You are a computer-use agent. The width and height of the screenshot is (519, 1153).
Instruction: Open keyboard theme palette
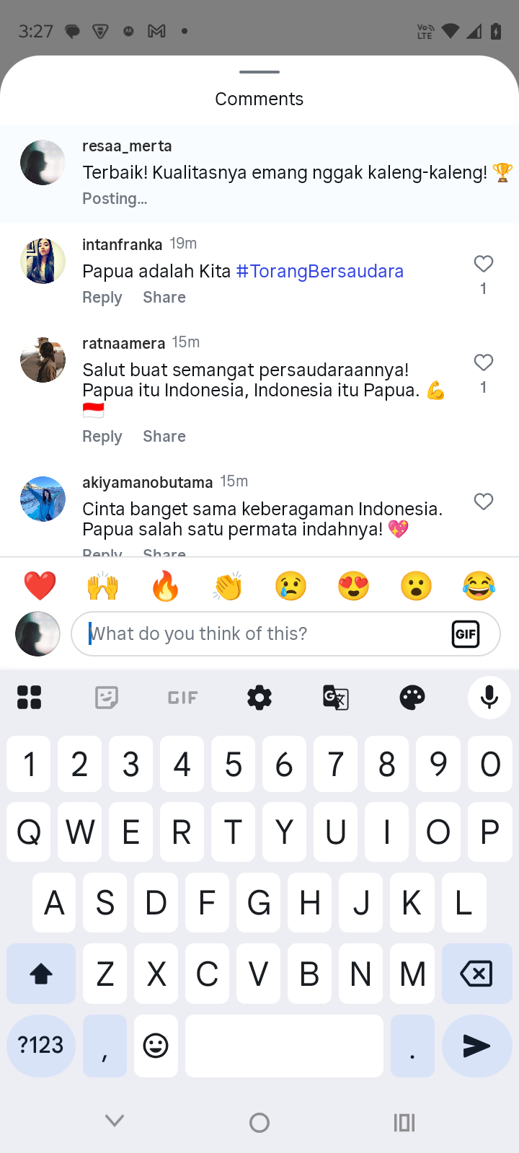(x=412, y=698)
